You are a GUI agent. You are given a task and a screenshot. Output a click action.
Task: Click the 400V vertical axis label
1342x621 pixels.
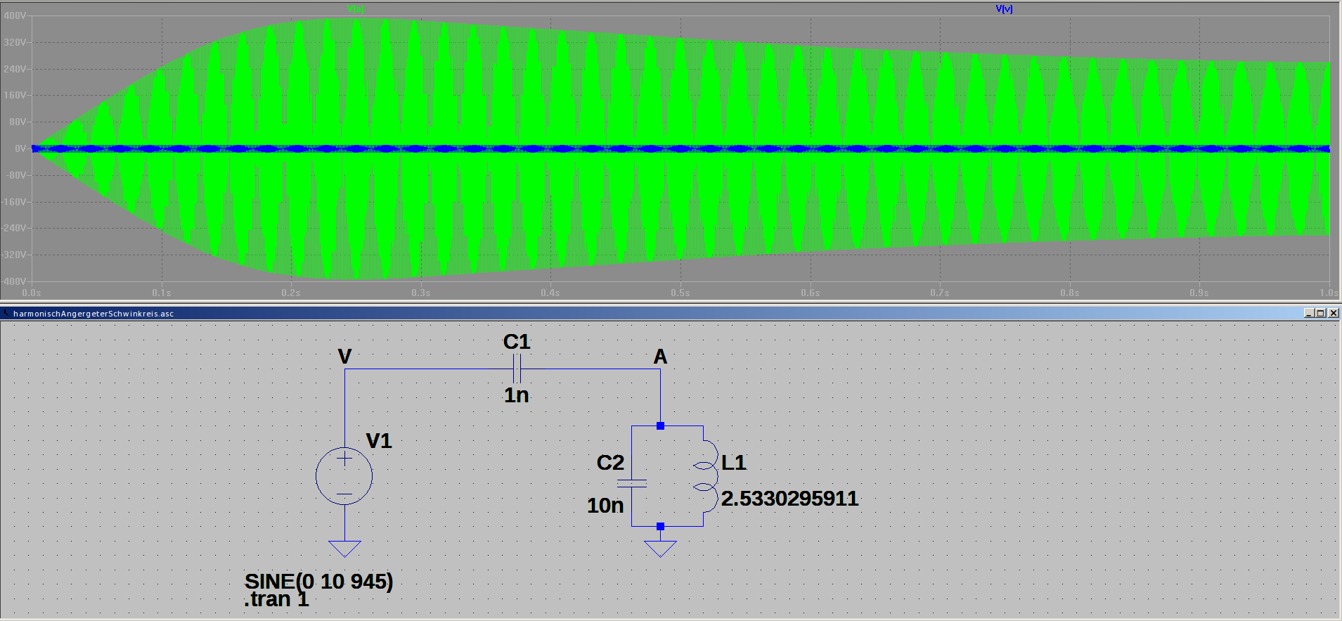15,15
